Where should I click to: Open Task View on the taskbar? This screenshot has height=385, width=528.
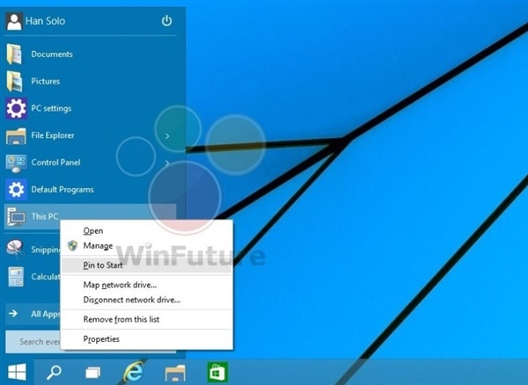[x=93, y=373]
